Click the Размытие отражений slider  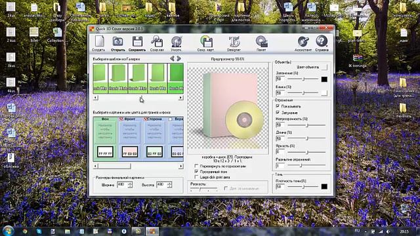tap(306, 166)
